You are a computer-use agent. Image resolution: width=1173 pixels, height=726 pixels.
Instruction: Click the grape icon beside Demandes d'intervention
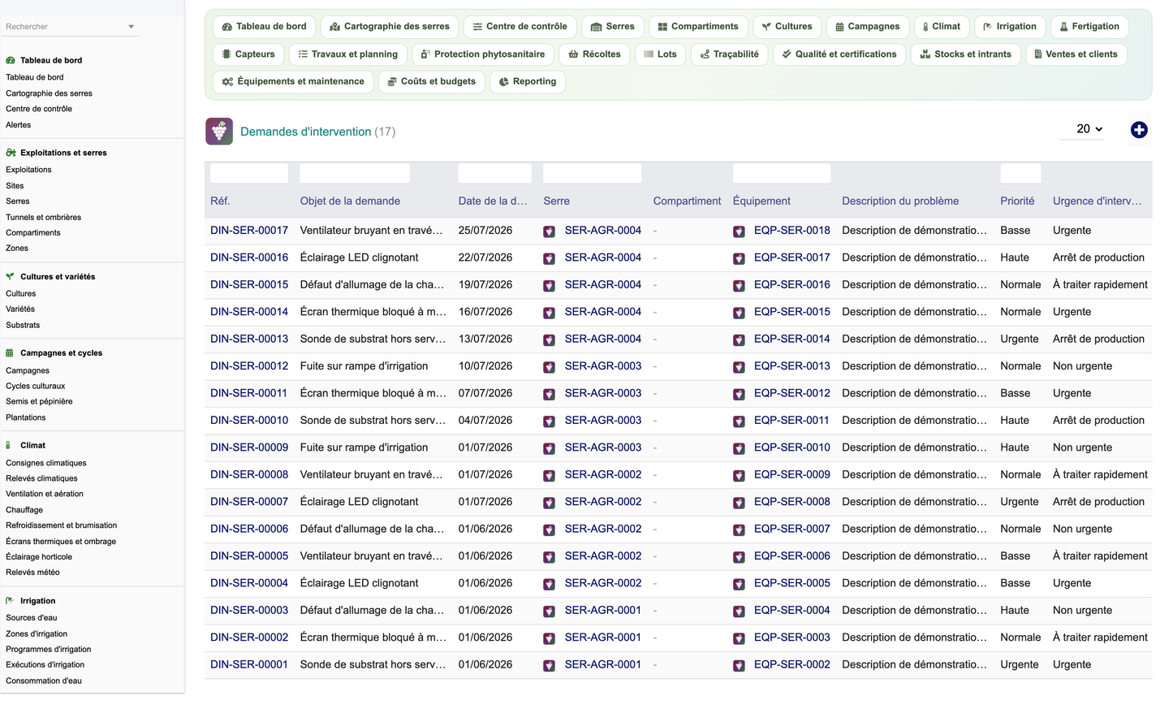pos(219,132)
